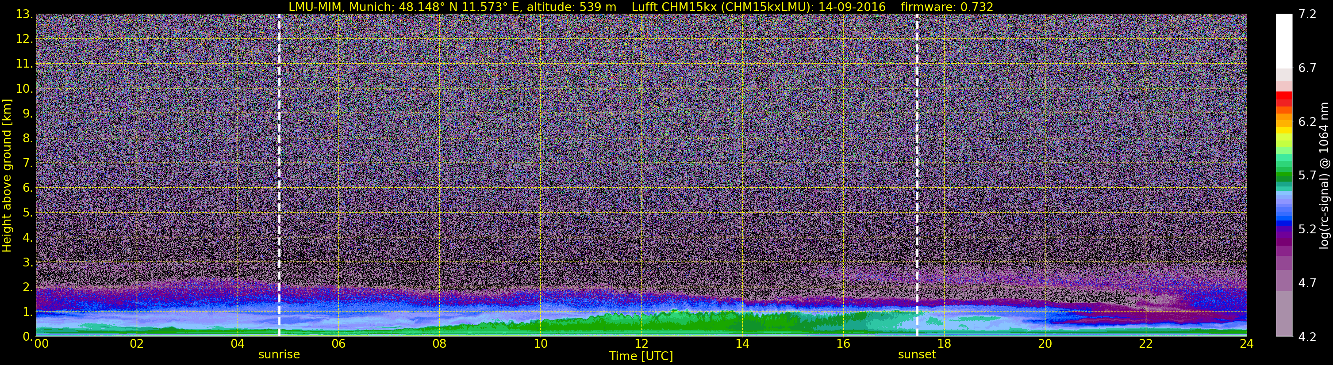This screenshot has width=1333, height=365.
Task: Click the 'log(rc-signal) @ 1064 nm' colorbar label
Action: [1324, 175]
